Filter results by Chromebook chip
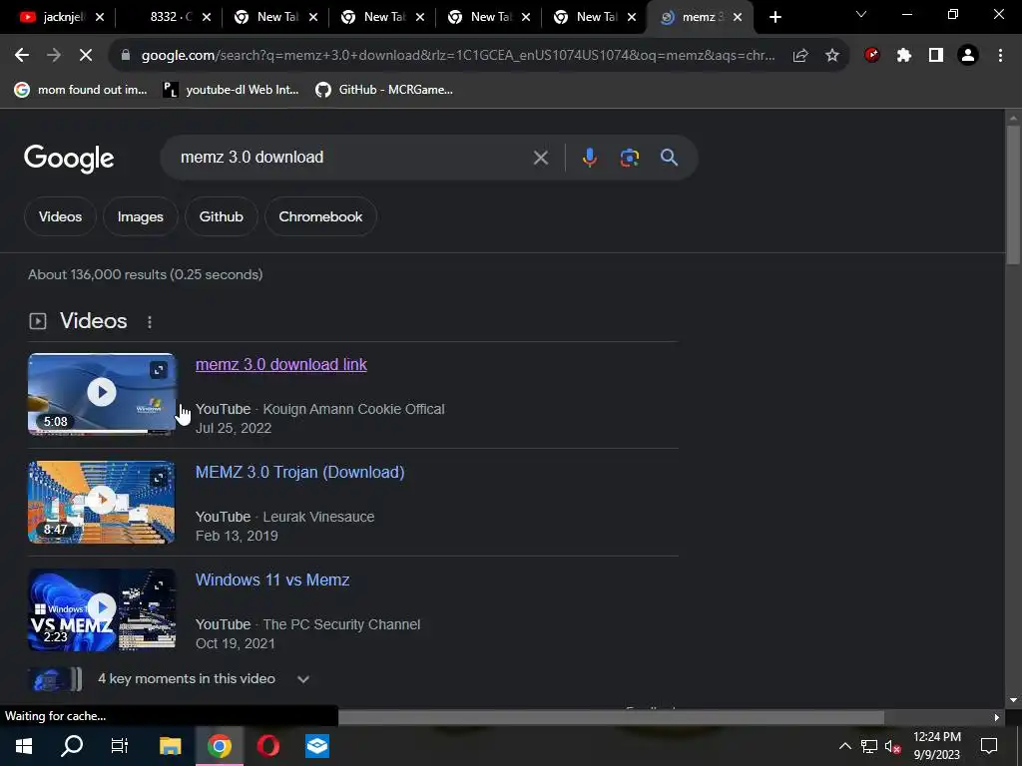The height and width of the screenshot is (766, 1022). tap(320, 216)
